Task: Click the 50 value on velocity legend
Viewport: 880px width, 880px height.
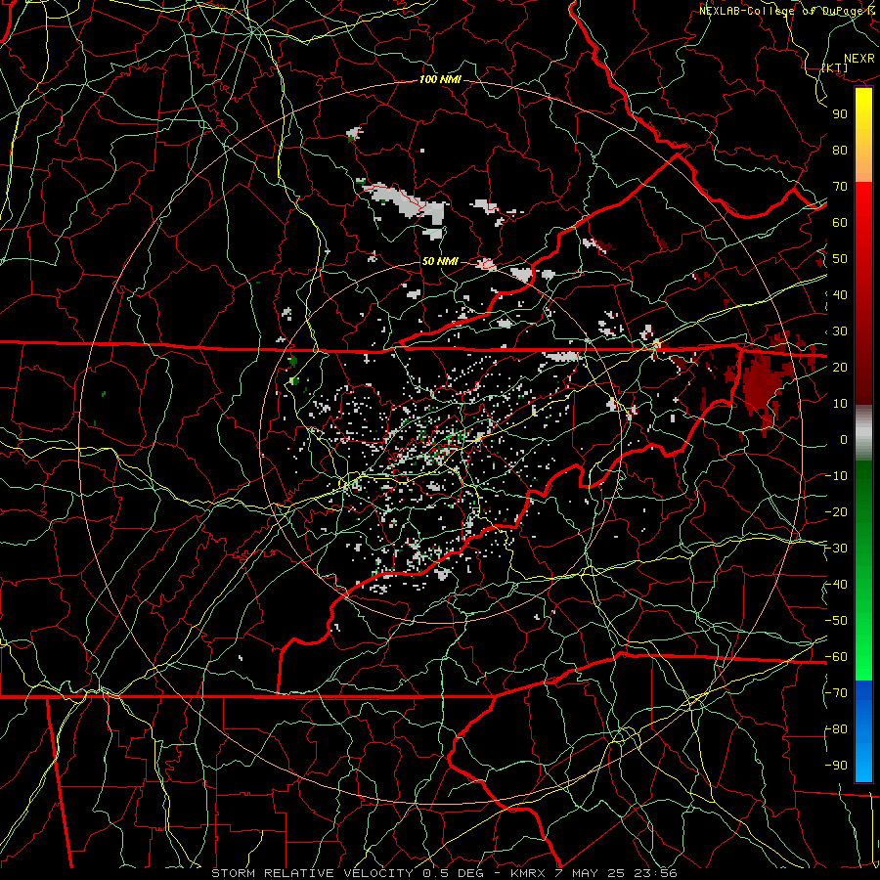Action: (x=840, y=259)
